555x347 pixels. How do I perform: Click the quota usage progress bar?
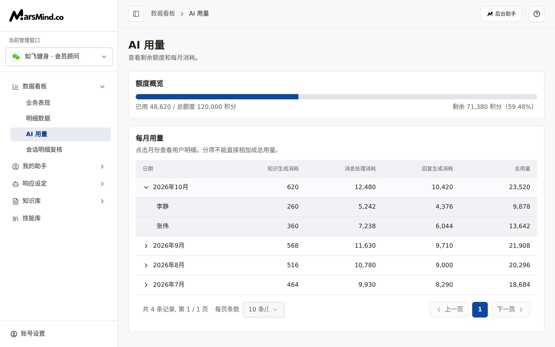pos(336,97)
